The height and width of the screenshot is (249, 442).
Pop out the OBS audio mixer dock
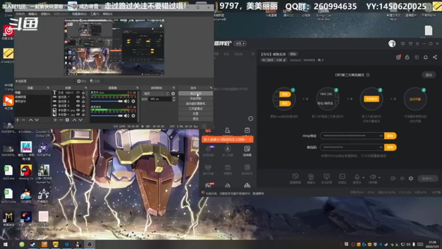[138, 88]
